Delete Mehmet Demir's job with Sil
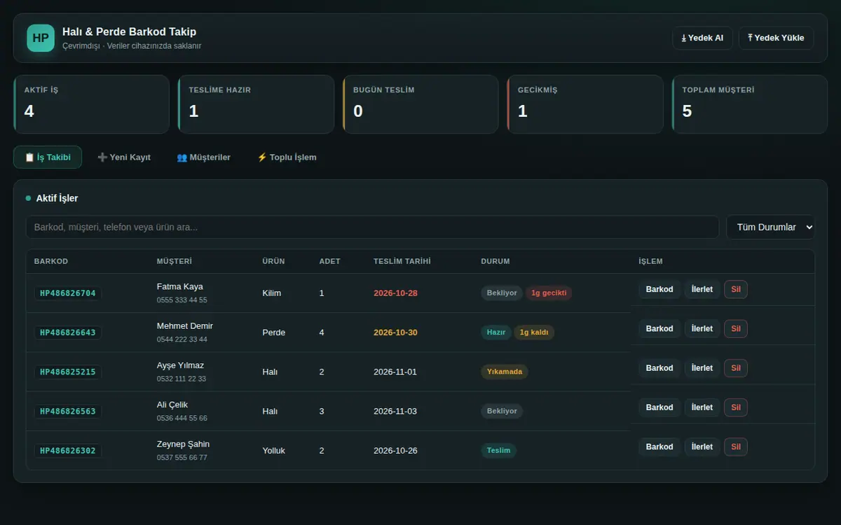The image size is (841, 525). 736,329
